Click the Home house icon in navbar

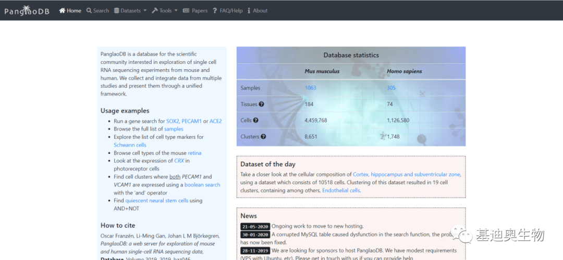[62, 10]
